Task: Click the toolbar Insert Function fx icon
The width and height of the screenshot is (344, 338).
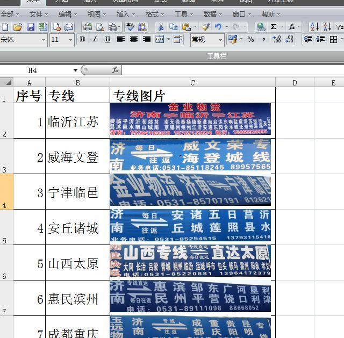Action: pos(292,27)
